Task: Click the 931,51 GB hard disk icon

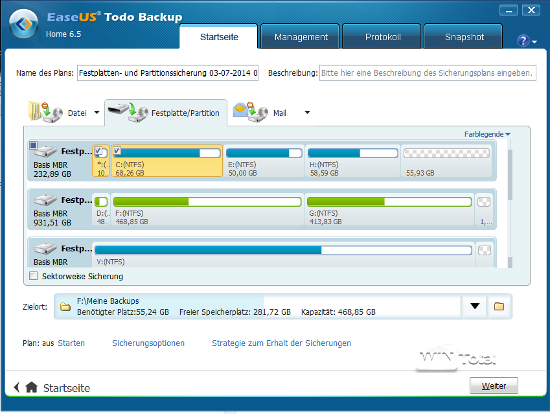Action: coord(45,200)
